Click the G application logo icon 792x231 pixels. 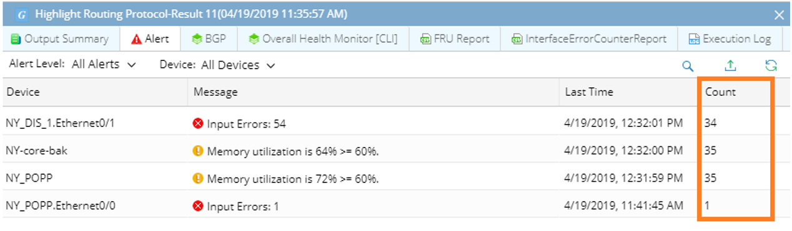click(21, 14)
